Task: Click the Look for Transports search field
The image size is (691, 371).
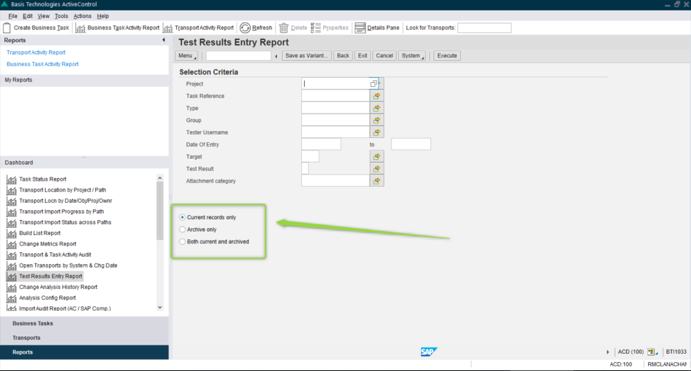Action: (x=484, y=28)
